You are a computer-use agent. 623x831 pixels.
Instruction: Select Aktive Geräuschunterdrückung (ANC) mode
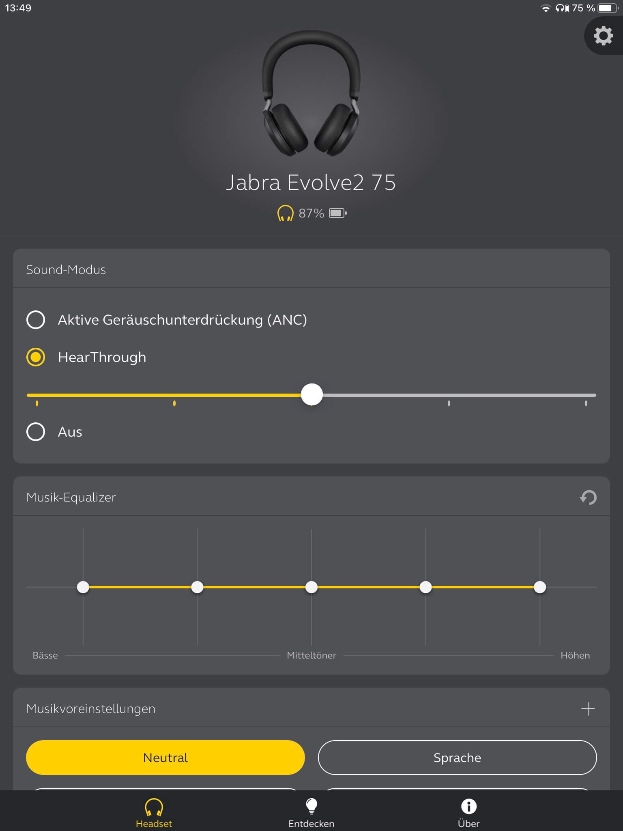click(36, 320)
